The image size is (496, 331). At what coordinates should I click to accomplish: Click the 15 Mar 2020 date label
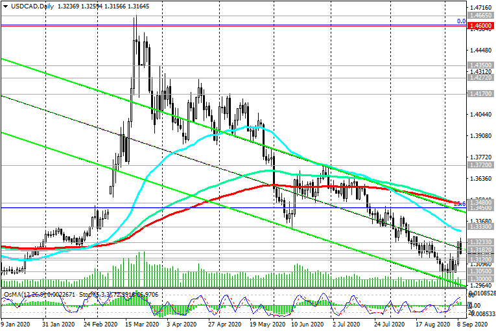coord(142,325)
